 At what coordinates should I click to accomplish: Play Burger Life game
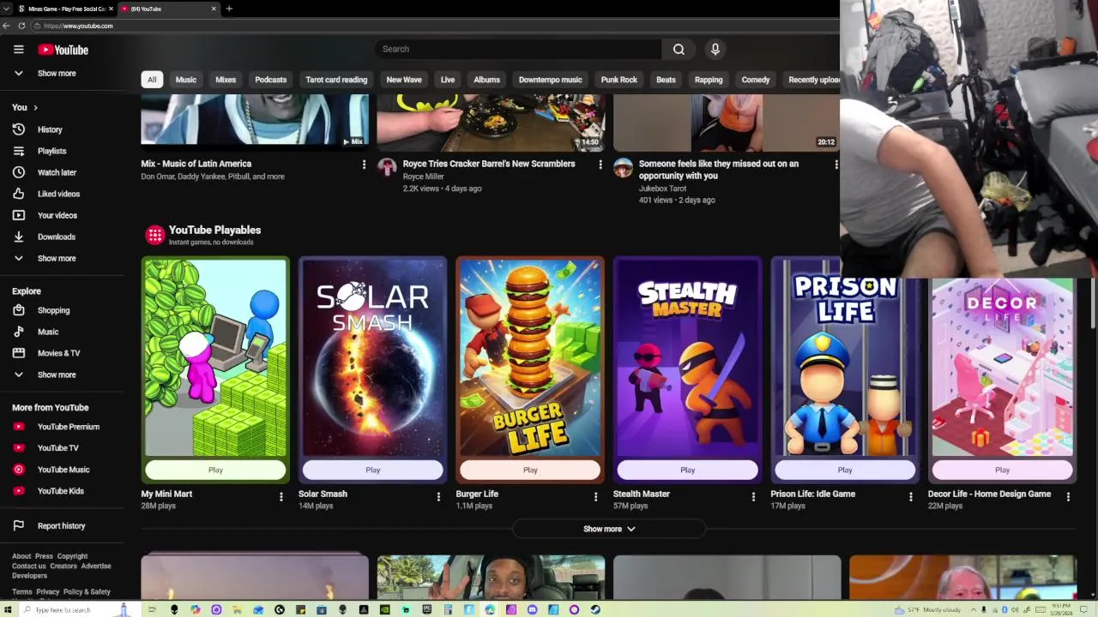tap(530, 470)
